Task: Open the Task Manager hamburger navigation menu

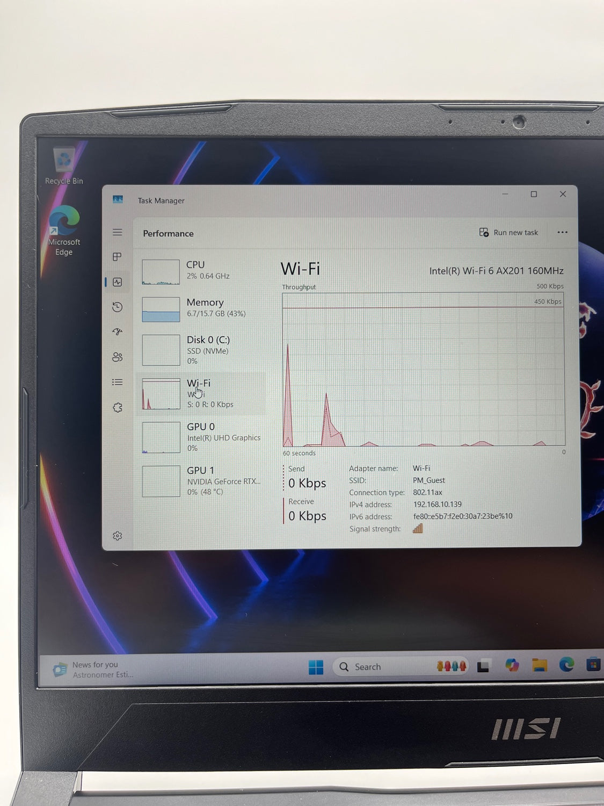Action: coord(118,232)
